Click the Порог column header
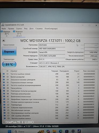The height and width of the screenshot is (133, 99). [77, 71]
